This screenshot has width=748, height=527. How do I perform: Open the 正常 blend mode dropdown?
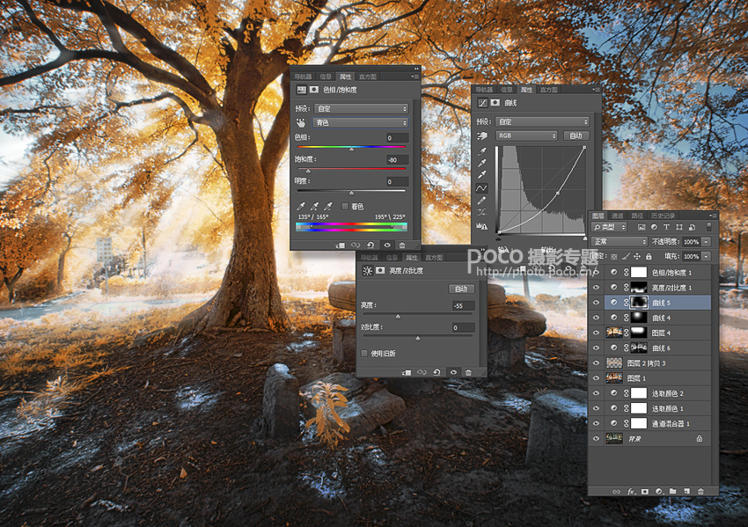(x=619, y=241)
